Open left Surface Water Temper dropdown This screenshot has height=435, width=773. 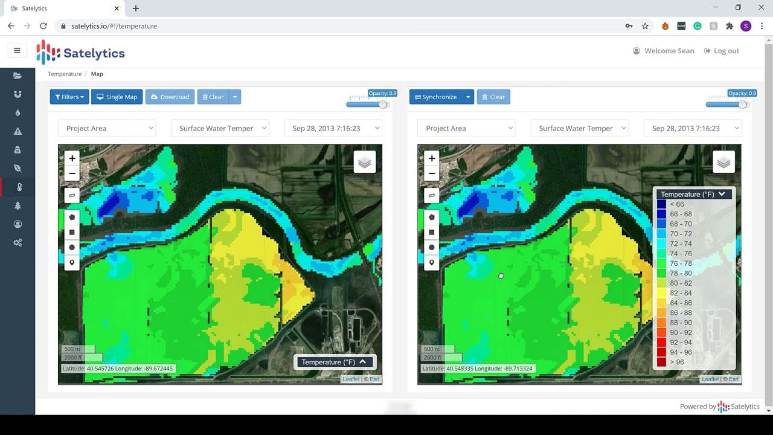point(220,128)
